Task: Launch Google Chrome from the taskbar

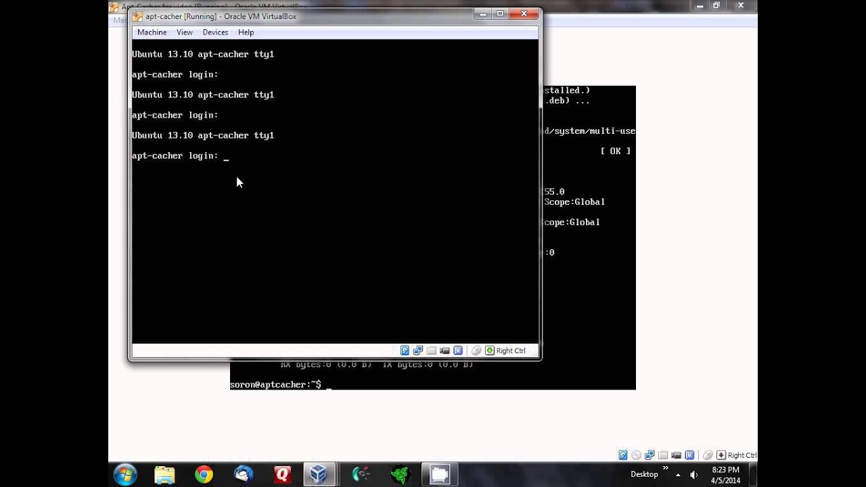Action: coord(204,474)
